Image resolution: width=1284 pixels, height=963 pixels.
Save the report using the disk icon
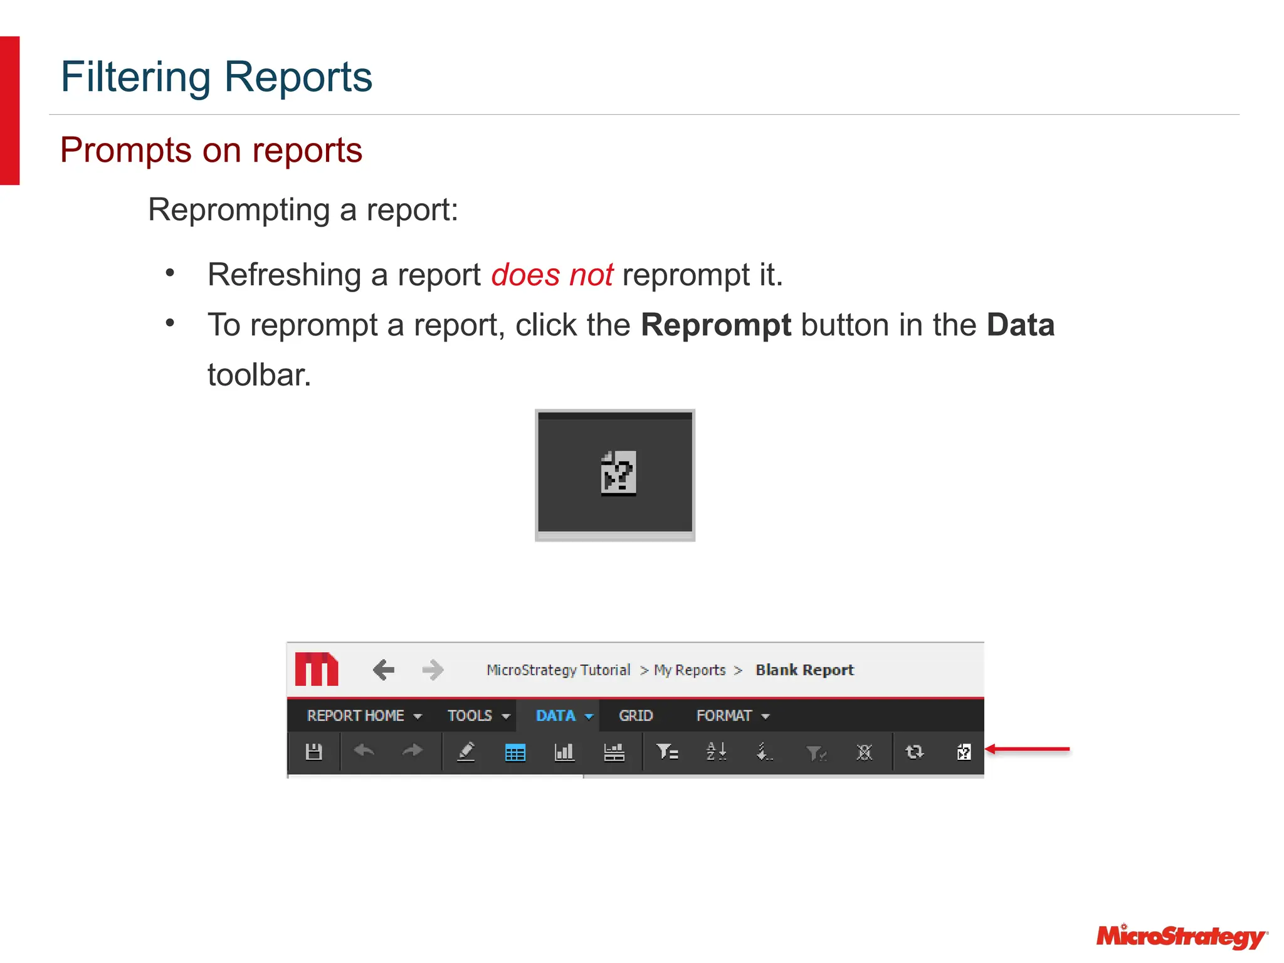coord(313,751)
